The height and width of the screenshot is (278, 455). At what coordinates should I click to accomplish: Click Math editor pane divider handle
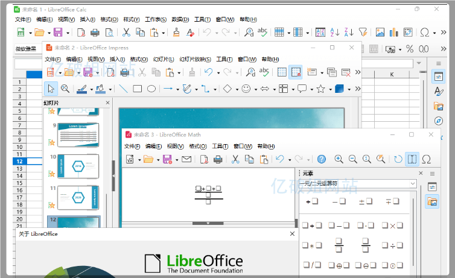208,223
